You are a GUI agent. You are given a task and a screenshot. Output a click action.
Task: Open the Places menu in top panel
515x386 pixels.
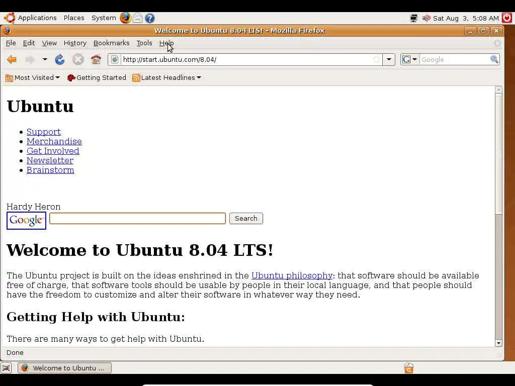74,18
